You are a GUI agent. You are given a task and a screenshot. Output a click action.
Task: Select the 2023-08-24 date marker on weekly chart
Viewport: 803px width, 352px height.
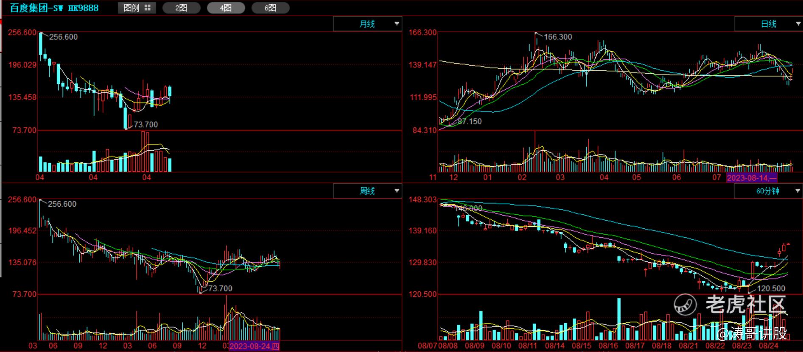pos(254,346)
